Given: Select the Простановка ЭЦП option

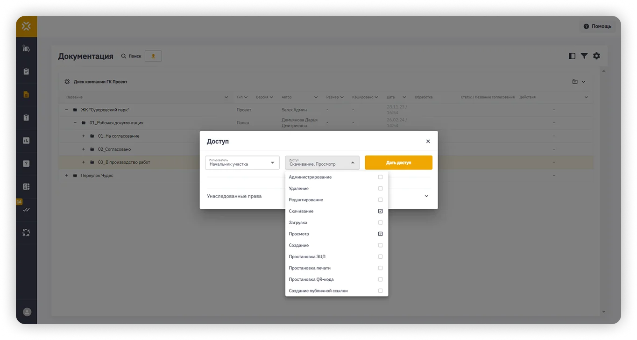Looking at the screenshot, I should click(337, 257).
